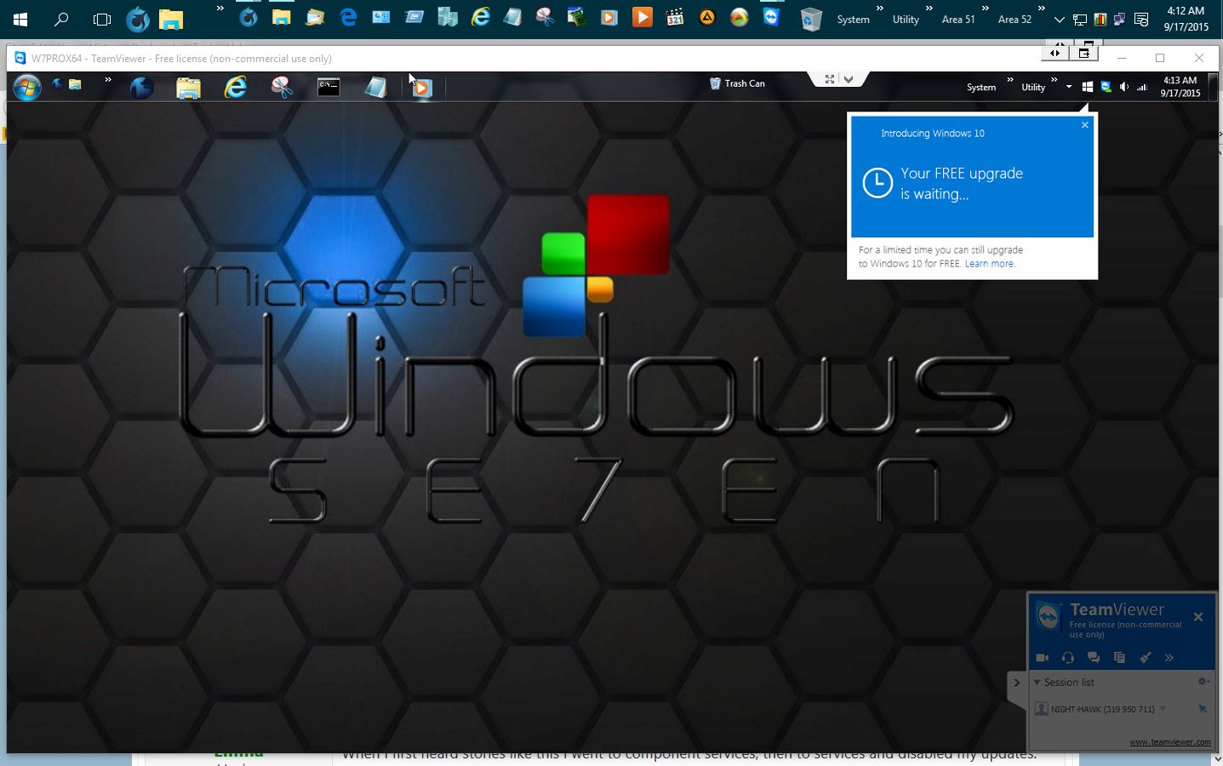Expand NIGHT-HAWK session options arrow
The width and height of the screenshot is (1223, 766).
[x=1163, y=709]
